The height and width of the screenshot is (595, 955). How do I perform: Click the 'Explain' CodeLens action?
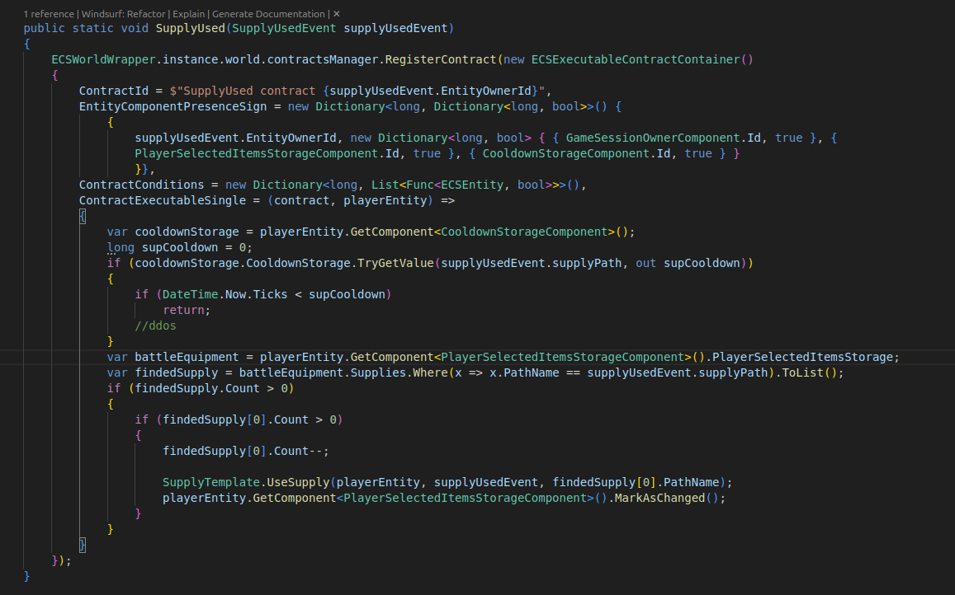(x=189, y=14)
